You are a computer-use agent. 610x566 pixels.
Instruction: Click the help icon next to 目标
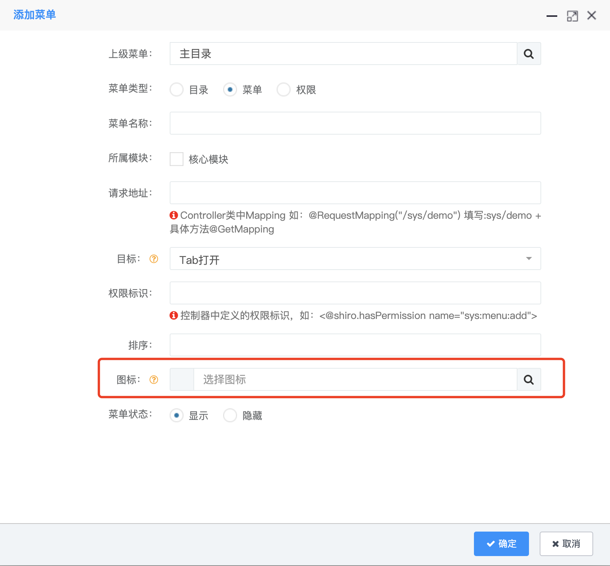click(154, 259)
